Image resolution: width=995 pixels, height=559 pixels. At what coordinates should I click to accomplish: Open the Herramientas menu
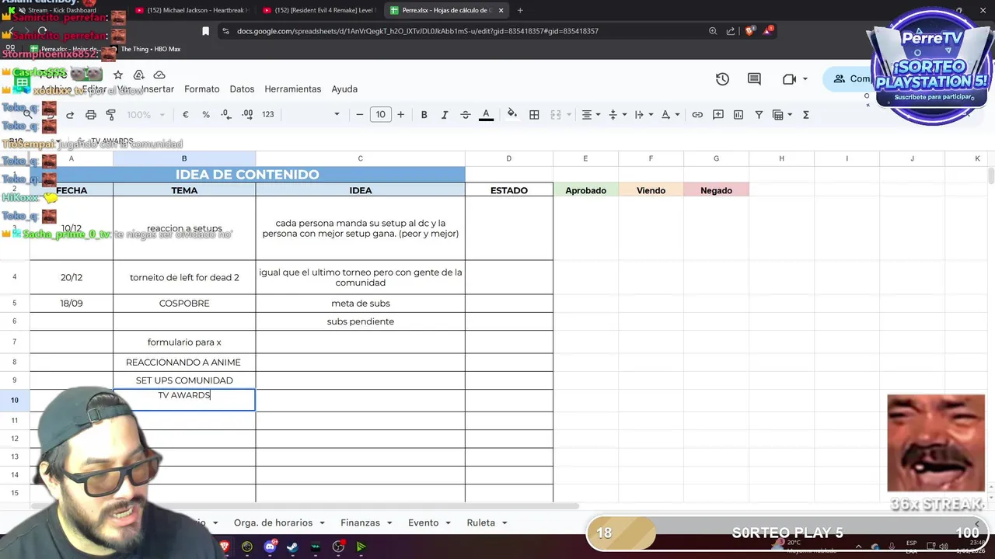pyautogui.click(x=293, y=89)
